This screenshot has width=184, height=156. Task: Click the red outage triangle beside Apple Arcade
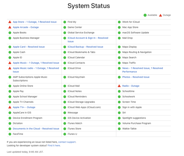point(10,27)
